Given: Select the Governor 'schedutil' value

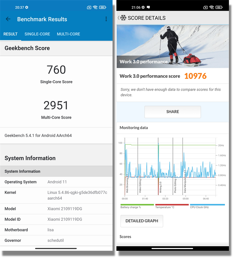Looking at the screenshot, I should click(56, 240).
